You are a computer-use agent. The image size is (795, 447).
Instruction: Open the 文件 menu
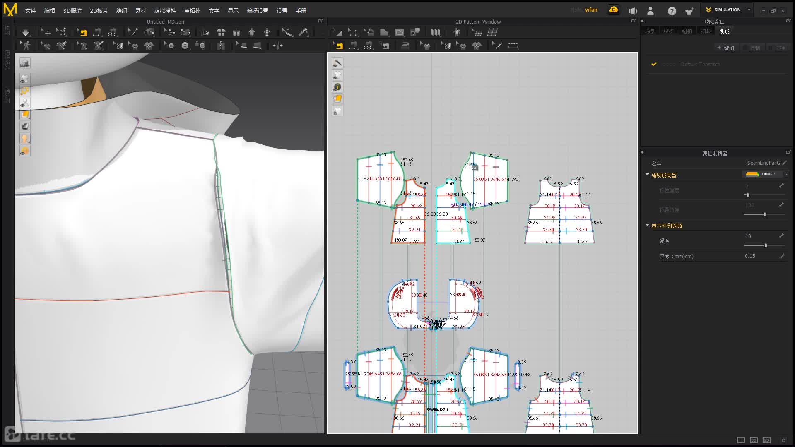30,11
